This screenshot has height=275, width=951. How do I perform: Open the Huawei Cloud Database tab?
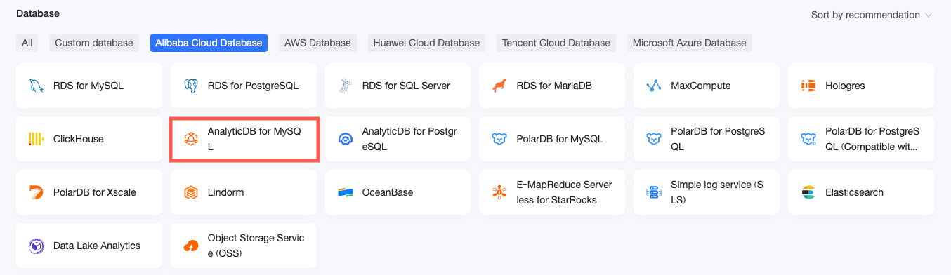(x=427, y=43)
